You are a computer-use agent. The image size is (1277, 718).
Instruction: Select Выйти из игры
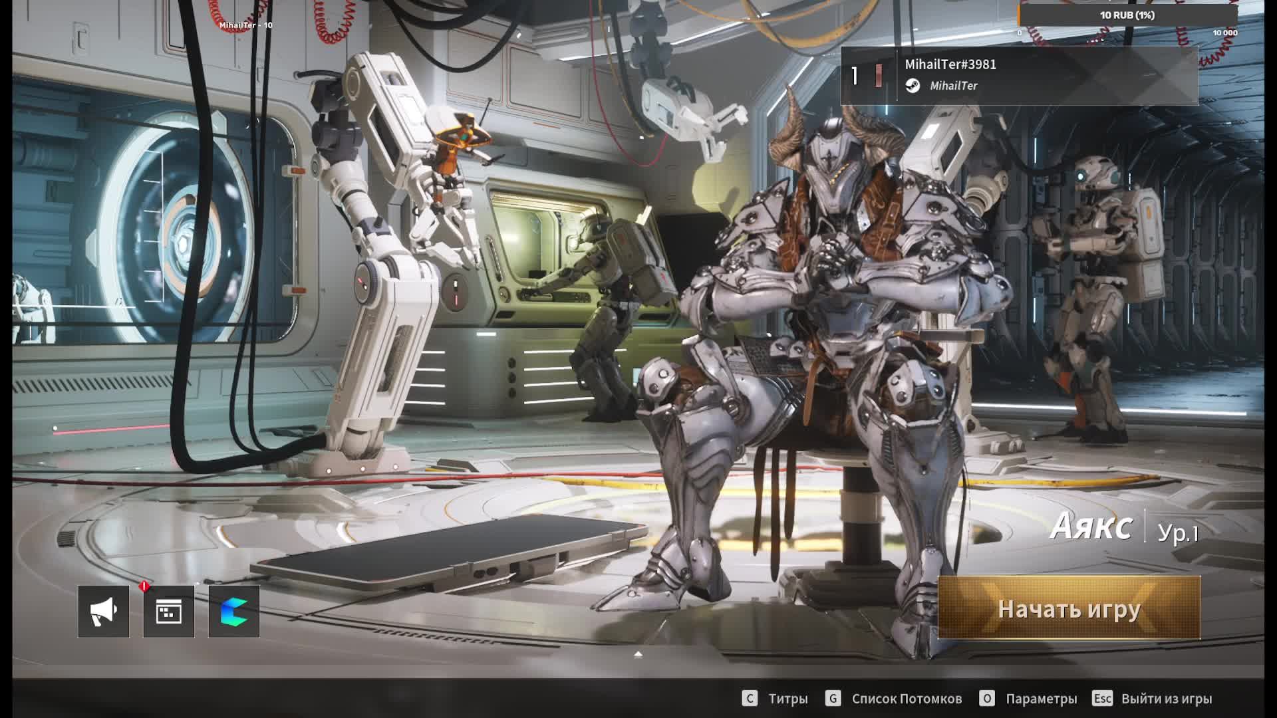coord(1167,699)
